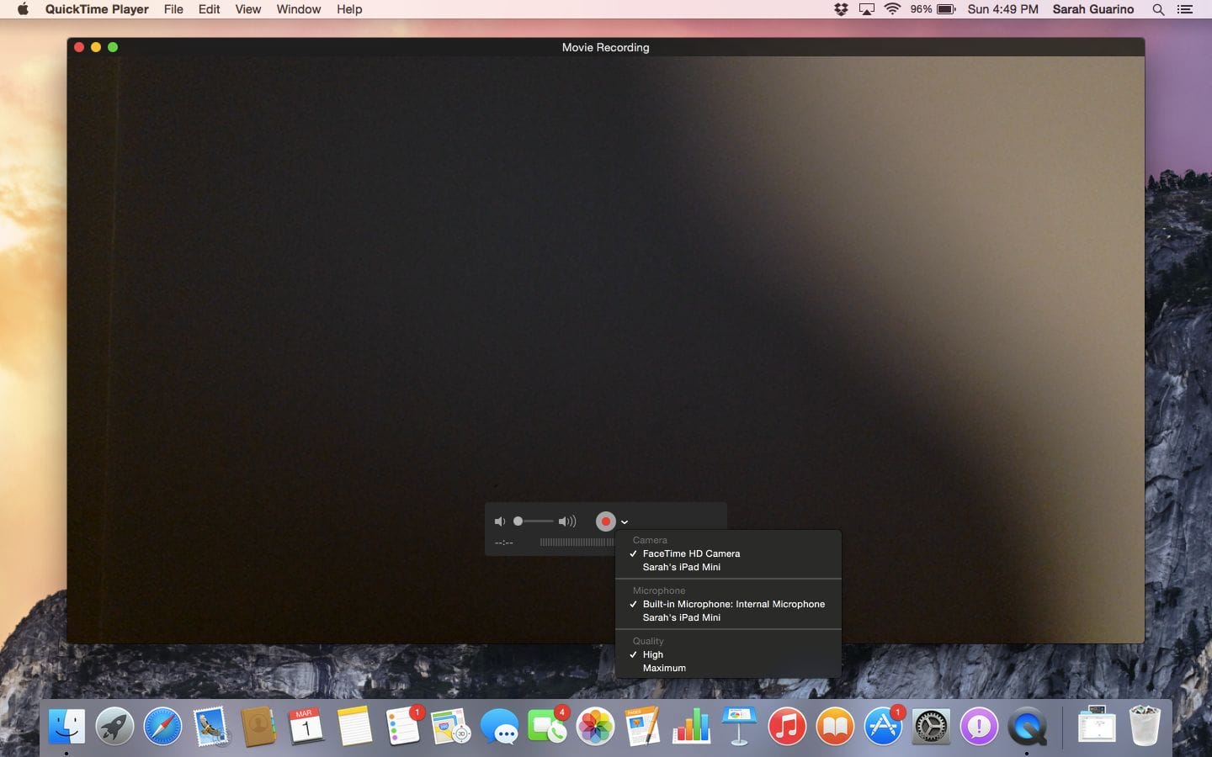Click the Spotlight search icon
The image size is (1212, 757).
pyautogui.click(x=1158, y=9)
